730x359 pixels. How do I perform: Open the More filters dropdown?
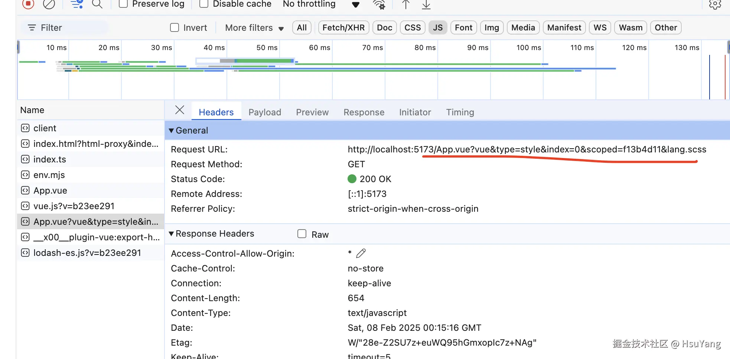(x=254, y=28)
